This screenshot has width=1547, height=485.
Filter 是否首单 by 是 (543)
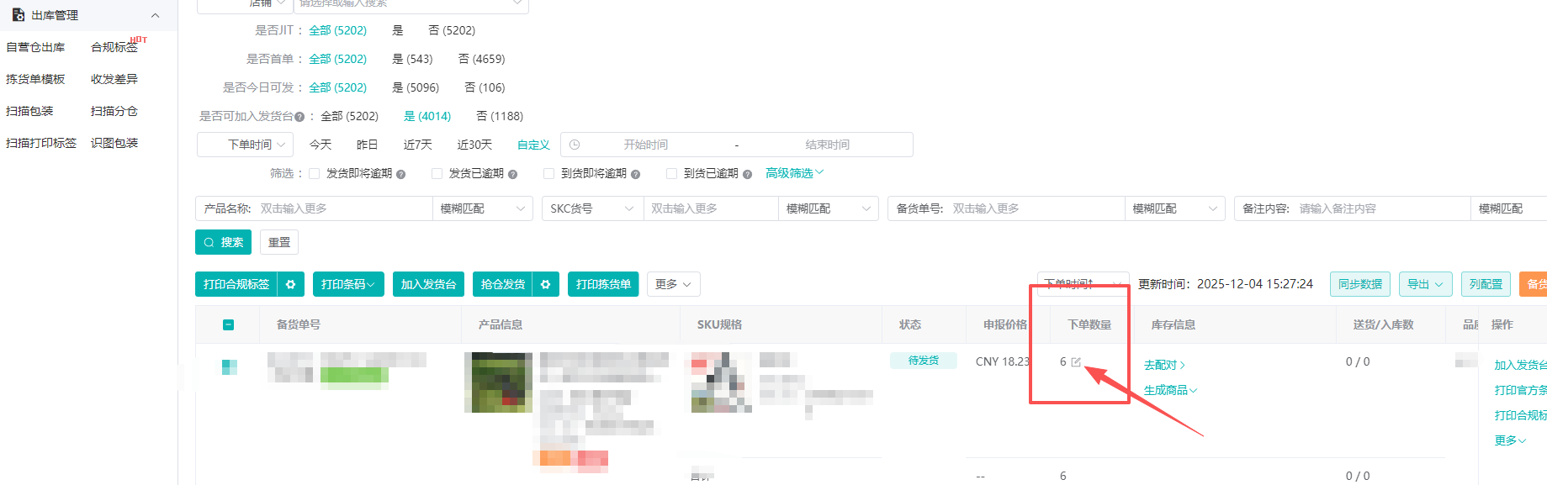[412, 59]
